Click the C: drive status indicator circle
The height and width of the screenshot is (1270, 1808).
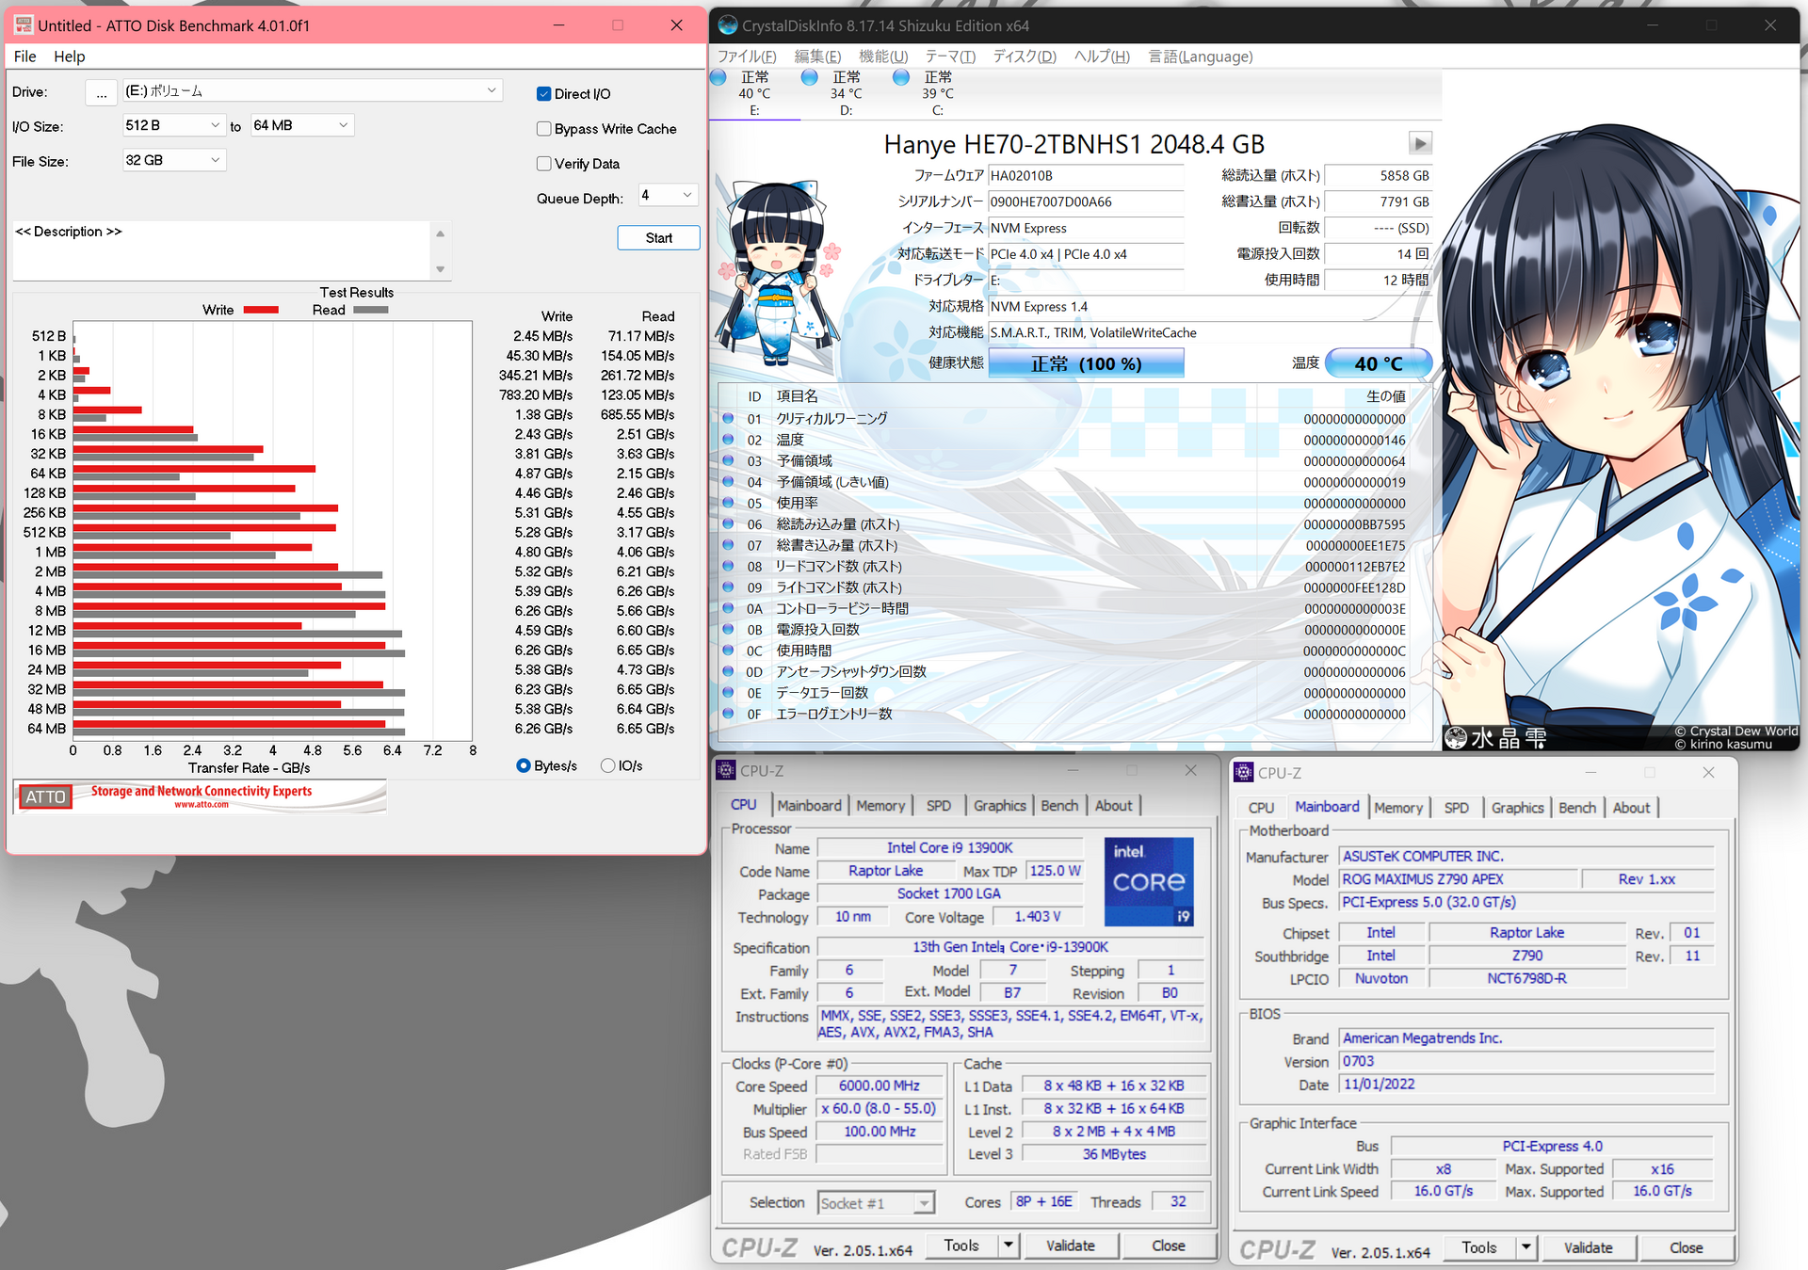(900, 77)
